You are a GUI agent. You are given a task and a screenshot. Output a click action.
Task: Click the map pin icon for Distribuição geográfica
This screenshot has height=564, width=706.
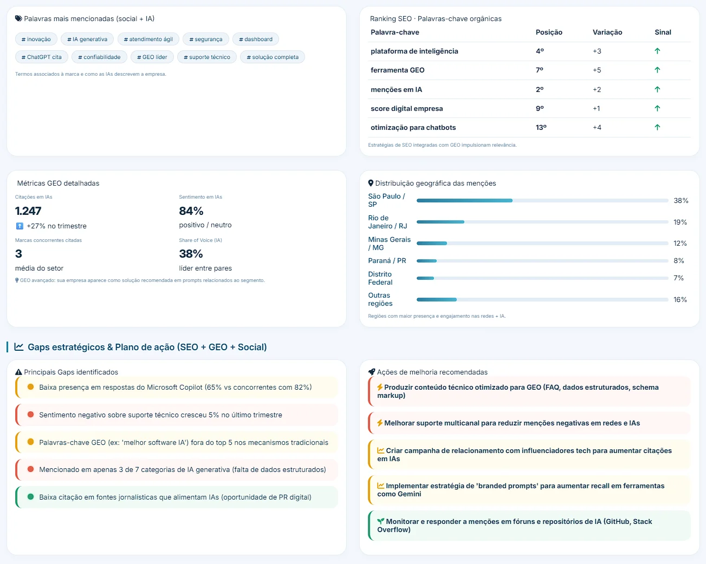pyautogui.click(x=371, y=183)
